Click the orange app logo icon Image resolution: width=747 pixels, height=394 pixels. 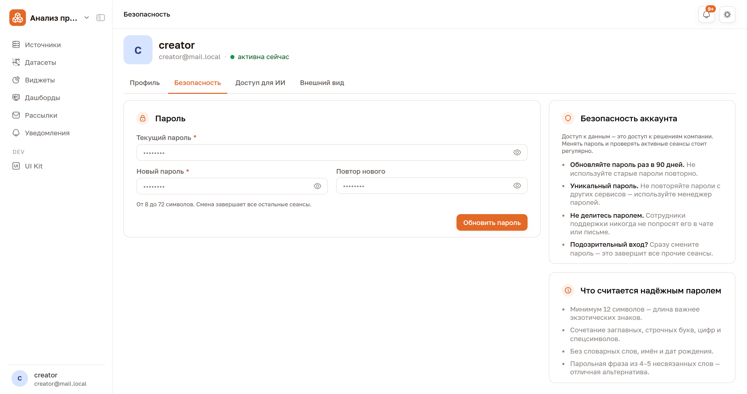pos(17,18)
